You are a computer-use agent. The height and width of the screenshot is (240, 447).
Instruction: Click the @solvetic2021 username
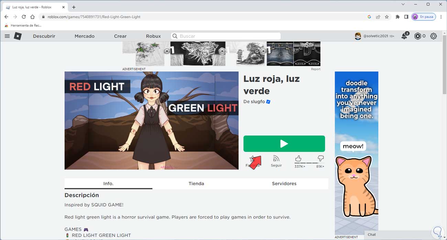coord(375,36)
